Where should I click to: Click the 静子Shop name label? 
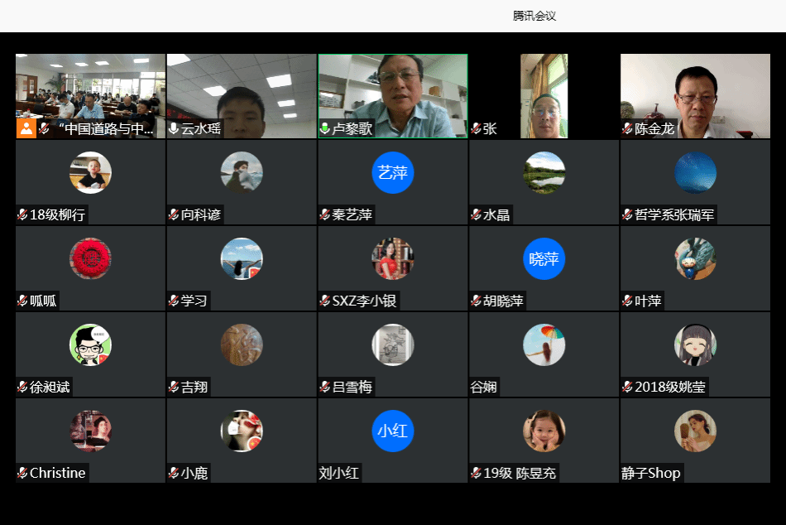652,474
